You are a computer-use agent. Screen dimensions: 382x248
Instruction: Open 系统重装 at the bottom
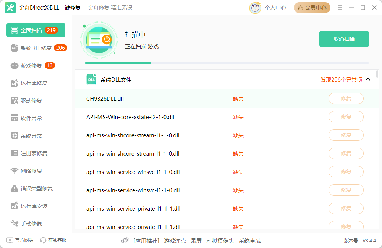(x=249, y=241)
